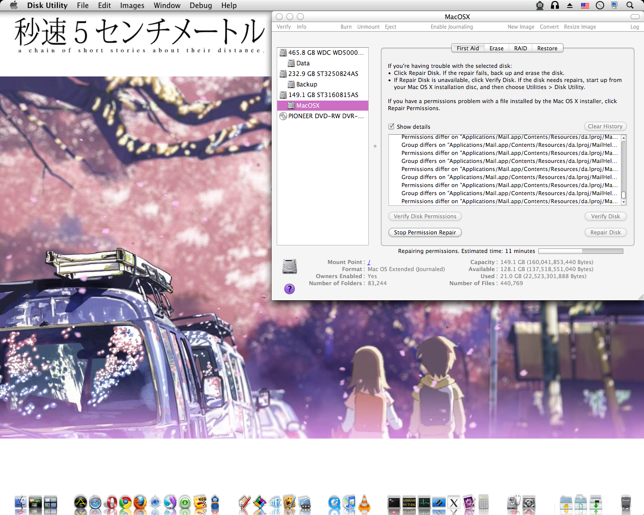Open VLC cone icon in Dock
The image size is (644, 515).
[x=364, y=502]
